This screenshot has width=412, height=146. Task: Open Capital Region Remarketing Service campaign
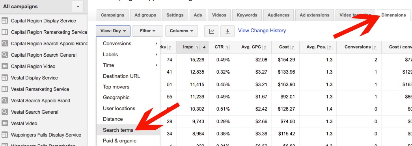tap(49, 32)
